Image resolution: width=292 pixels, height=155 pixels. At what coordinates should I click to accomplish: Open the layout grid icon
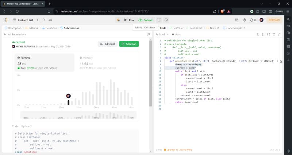click(237, 20)
